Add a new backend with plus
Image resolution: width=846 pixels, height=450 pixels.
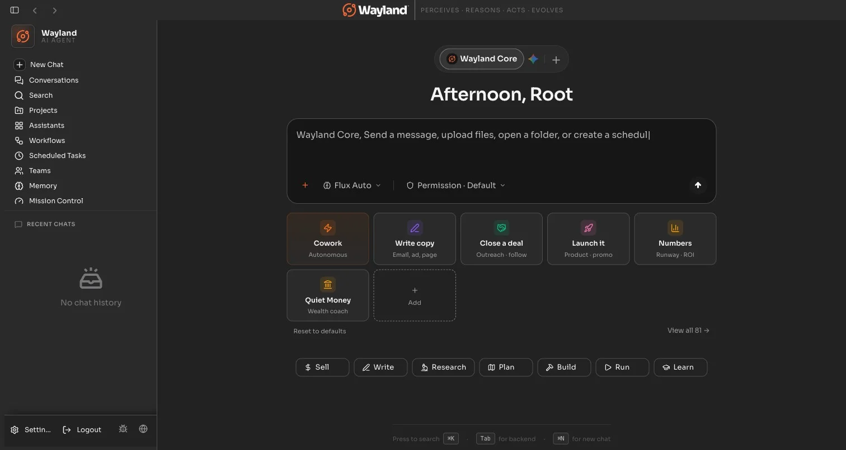pos(556,60)
